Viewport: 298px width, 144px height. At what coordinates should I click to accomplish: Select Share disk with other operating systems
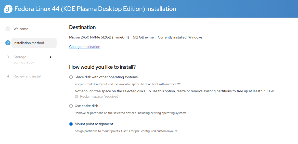pos(71,77)
